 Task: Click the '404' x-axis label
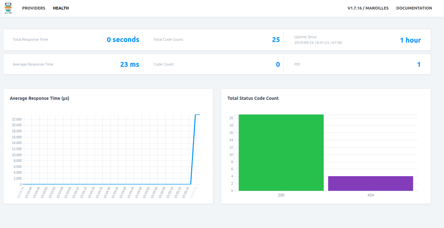pos(370,195)
